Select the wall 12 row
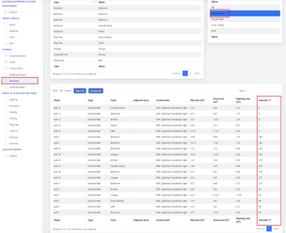The width and height of the screenshot is (286, 233). pos(166,131)
